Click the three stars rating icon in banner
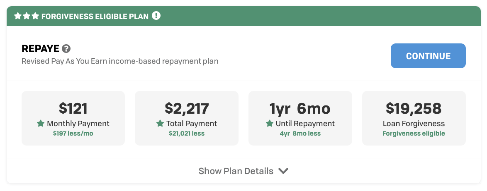Viewport: 487px width, 191px height. [27, 16]
